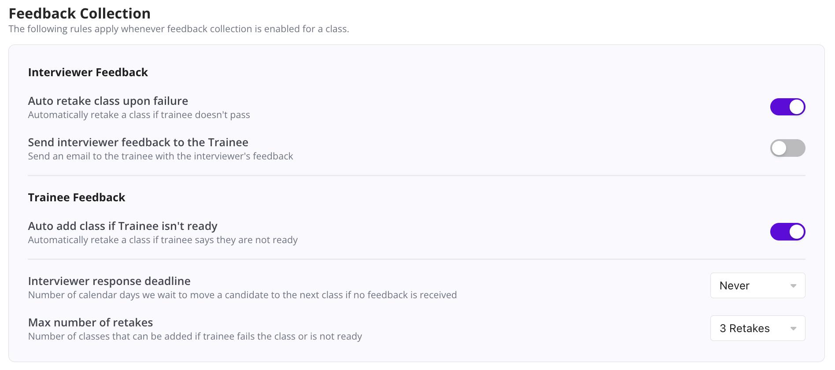The width and height of the screenshot is (835, 370).
Task: Open the Max number of retakes dropdown
Action: coord(757,328)
